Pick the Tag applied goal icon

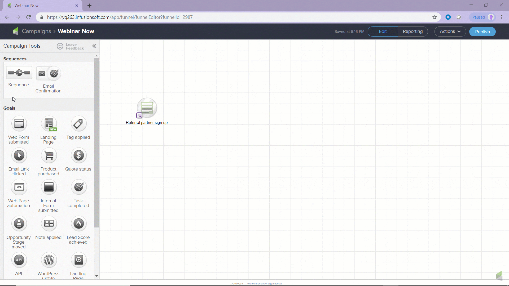point(78,124)
